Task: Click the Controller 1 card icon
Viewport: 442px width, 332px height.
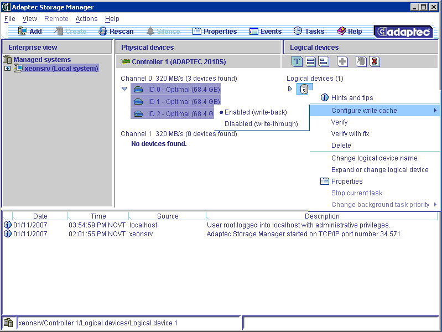Action: tap(126, 61)
